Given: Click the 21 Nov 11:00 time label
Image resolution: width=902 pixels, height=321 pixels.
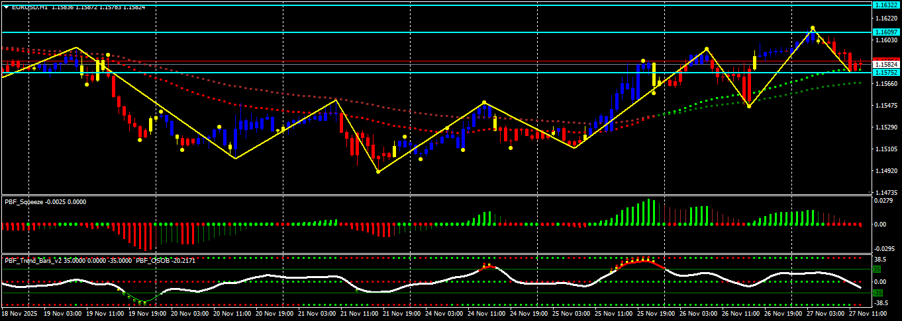Looking at the screenshot, I should pyautogui.click(x=360, y=314).
